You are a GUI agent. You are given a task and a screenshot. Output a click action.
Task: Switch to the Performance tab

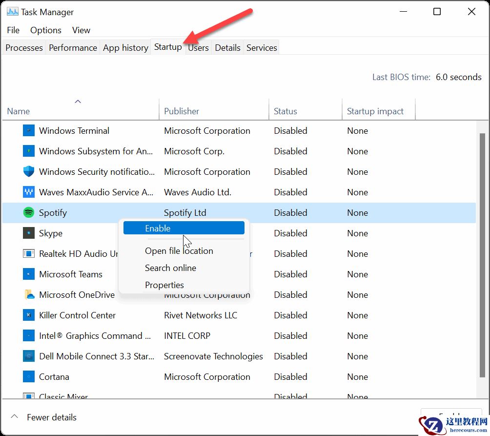(x=73, y=47)
